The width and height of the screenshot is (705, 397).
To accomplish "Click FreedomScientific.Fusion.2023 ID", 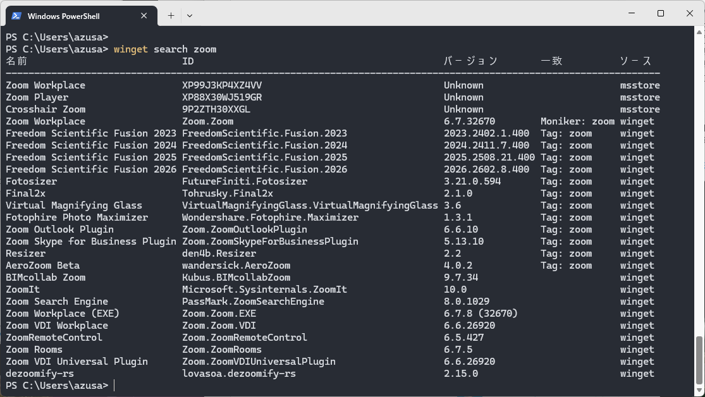I will click(x=264, y=133).
